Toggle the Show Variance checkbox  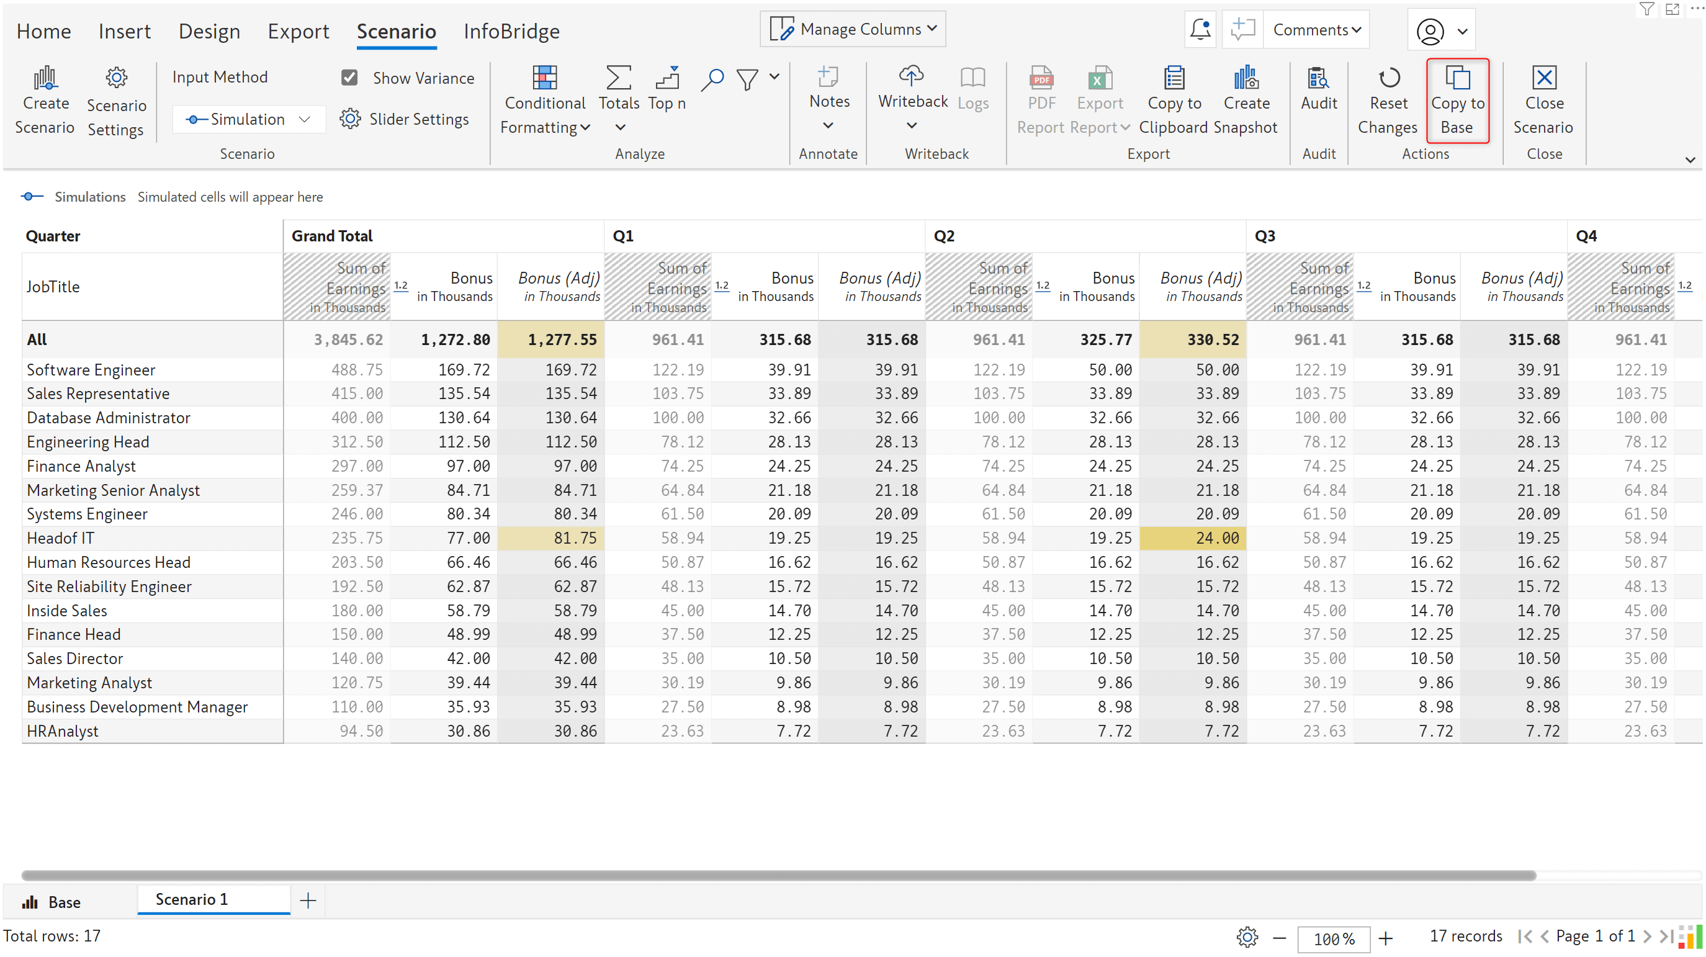click(348, 78)
